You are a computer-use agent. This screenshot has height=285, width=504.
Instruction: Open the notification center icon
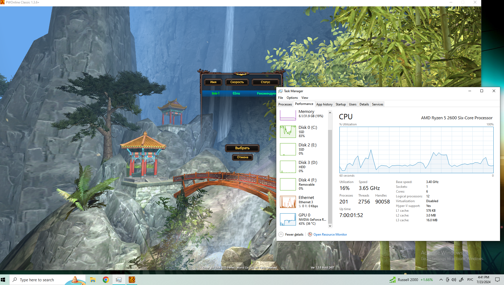[x=497, y=280]
